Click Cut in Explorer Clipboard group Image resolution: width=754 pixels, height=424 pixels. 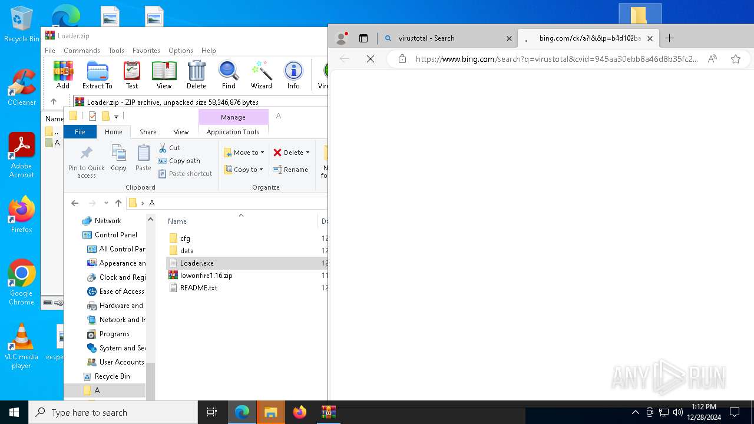click(169, 148)
